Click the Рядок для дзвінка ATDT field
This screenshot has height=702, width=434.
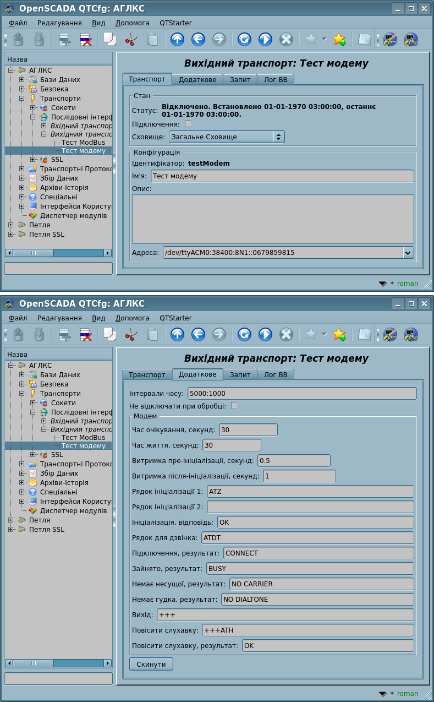pyautogui.click(x=307, y=537)
